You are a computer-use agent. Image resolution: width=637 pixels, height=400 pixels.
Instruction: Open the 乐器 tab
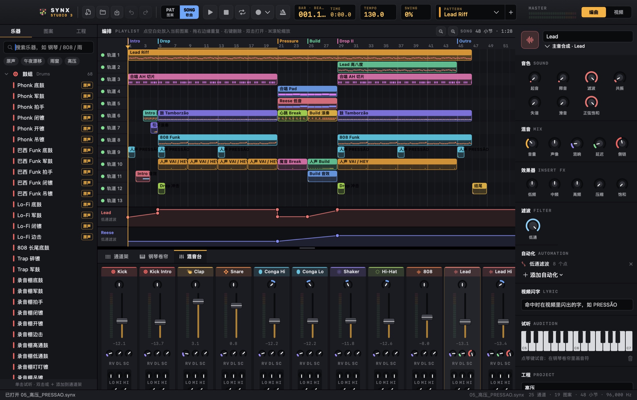pos(16,31)
